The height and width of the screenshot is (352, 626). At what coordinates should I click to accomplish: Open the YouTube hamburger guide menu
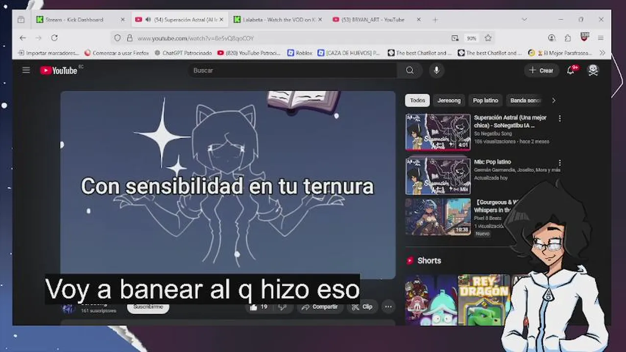(x=26, y=70)
